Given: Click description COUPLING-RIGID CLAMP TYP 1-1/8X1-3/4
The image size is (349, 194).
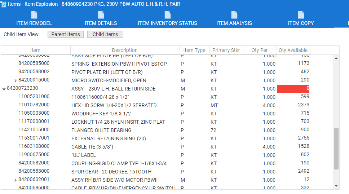Looking at the screenshot, I should (x=119, y=163).
